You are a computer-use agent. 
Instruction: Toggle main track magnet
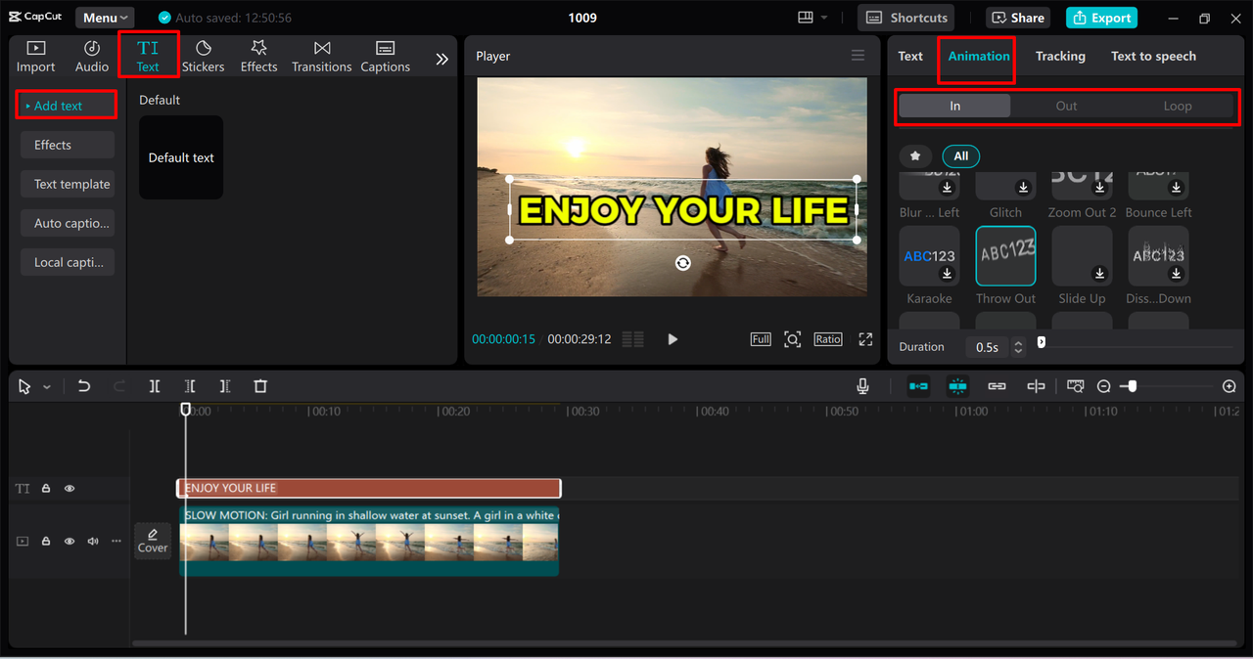918,386
